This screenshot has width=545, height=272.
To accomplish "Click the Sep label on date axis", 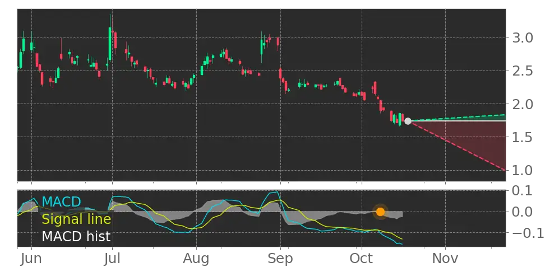I will pyautogui.click(x=280, y=259).
